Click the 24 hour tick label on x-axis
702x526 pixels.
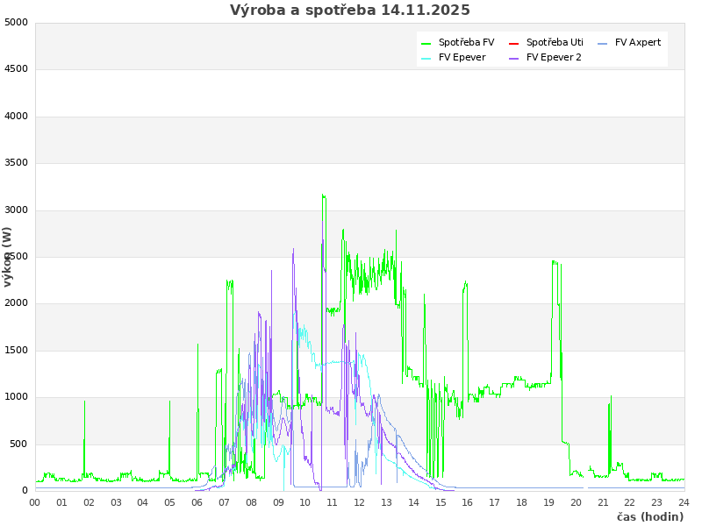pos(684,502)
